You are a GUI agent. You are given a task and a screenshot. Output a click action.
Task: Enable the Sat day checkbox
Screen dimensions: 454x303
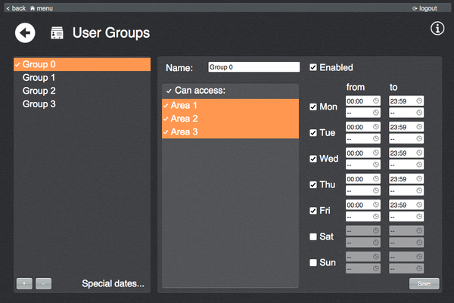click(x=313, y=237)
